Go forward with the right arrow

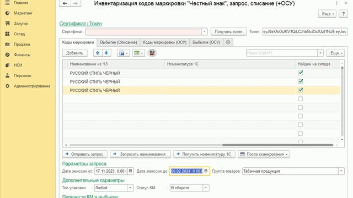click(x=76, y=3)
